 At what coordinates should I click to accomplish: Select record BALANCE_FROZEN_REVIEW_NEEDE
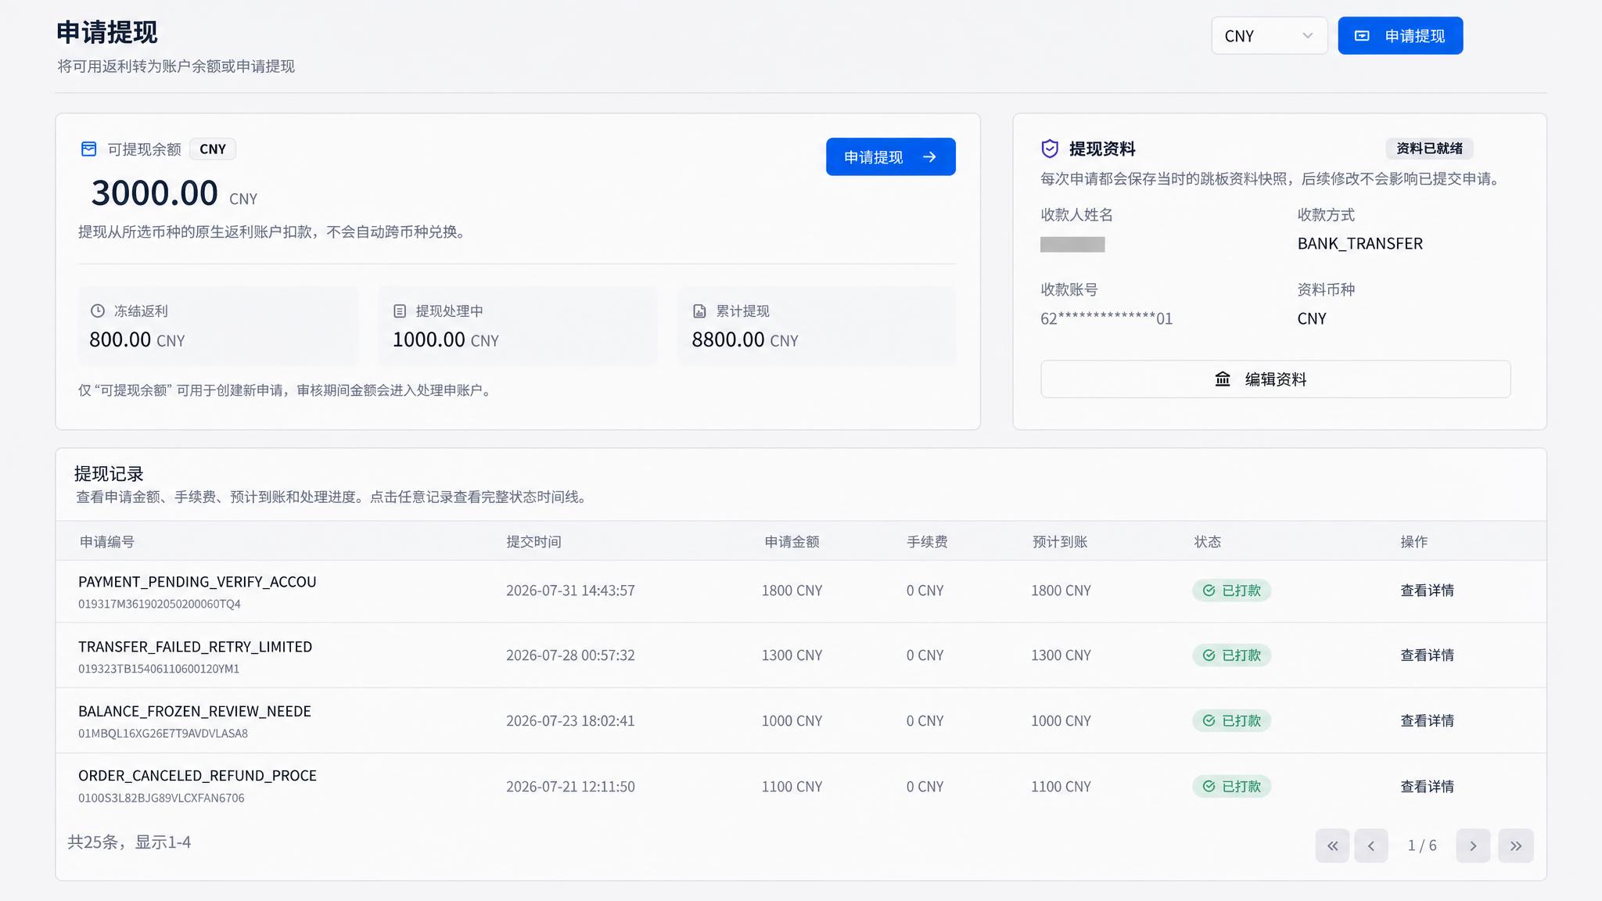click(195, 712)
